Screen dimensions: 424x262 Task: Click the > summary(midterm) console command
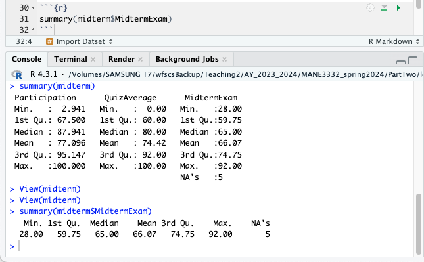click(x=52, y=86)
